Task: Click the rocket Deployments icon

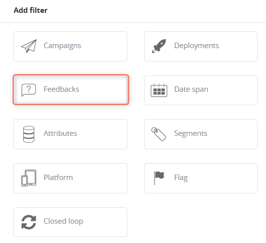Action: pyautogui.click(x=159, y=46)
